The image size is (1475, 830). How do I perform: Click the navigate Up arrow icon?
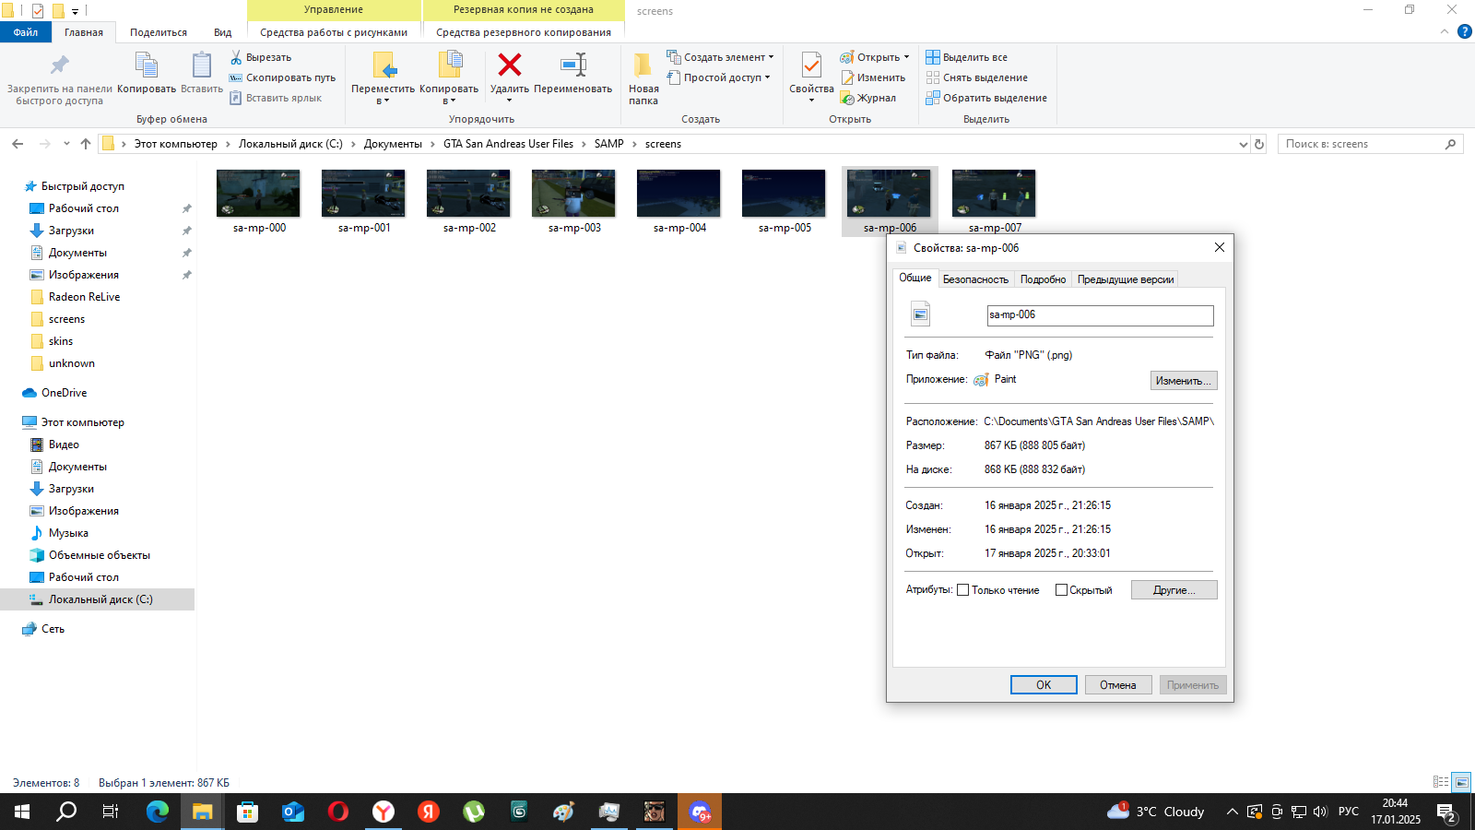click(x=86, y=144)
